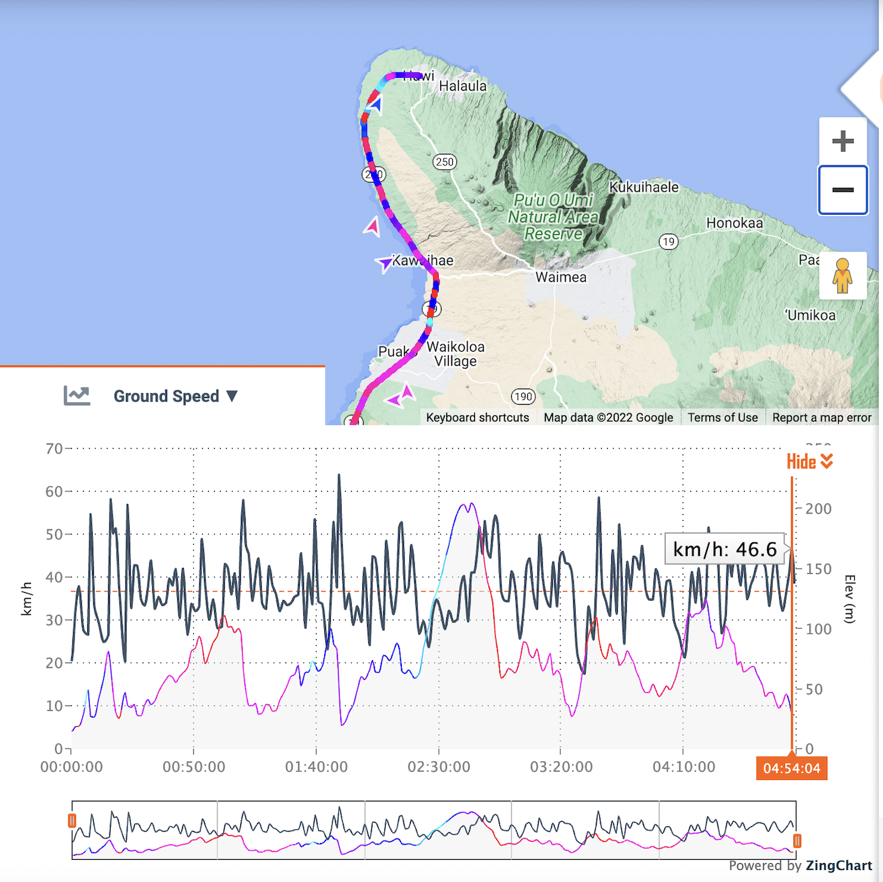883x882 pixels.
Task: Zoom out using the minus icon on the map
Action: coord(843,189)
